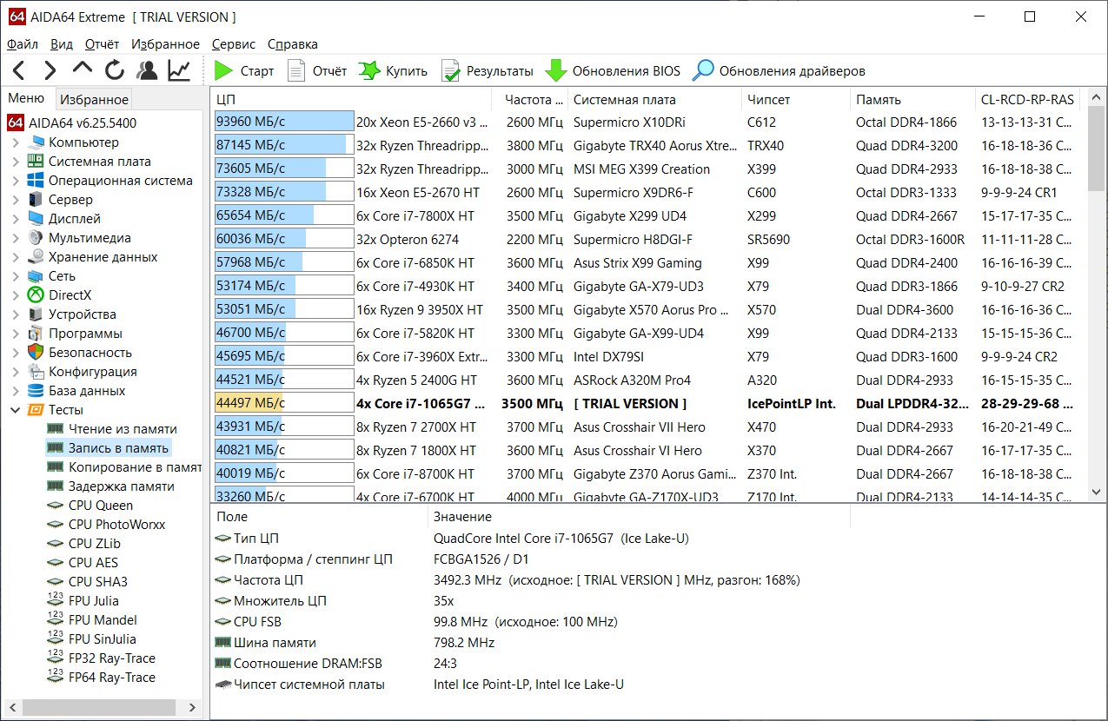Viewport: 1108px width, 721px height.
Task: Sort by Системная плата column header
Action: (654, 99)
